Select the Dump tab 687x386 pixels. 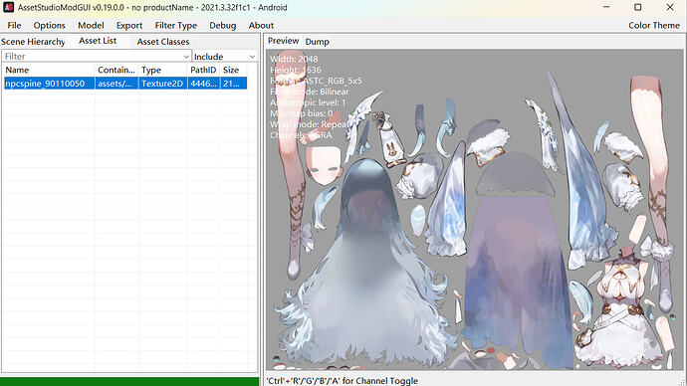coord(318,42)
